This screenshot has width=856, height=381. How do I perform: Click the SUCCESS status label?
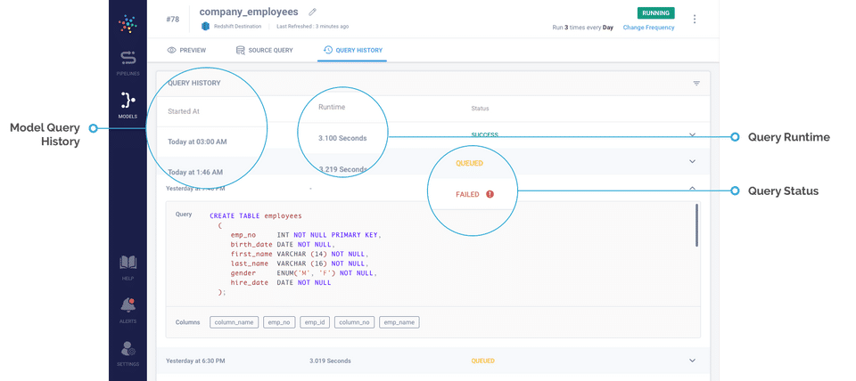(485, 134)
